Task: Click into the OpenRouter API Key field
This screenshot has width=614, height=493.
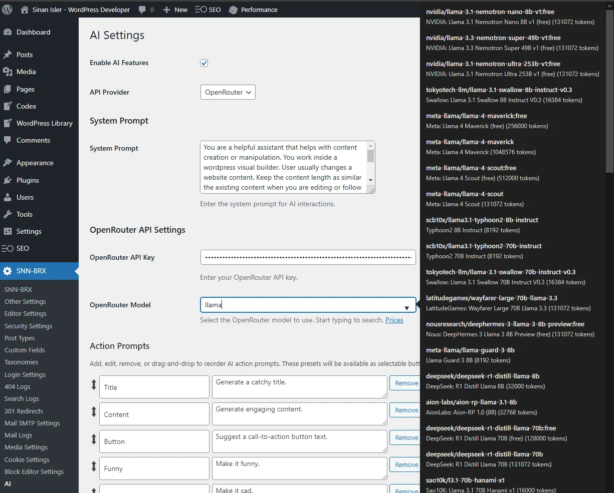Action: [308, 257]
